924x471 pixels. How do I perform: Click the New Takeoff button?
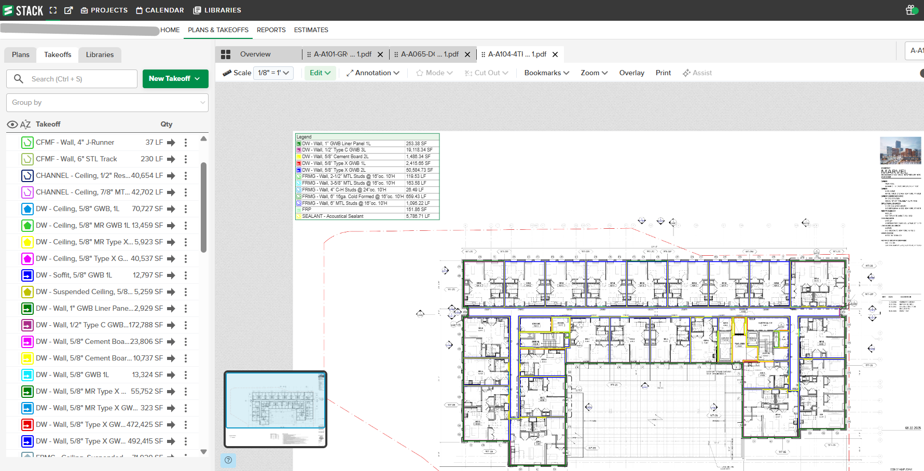point(175,79)
